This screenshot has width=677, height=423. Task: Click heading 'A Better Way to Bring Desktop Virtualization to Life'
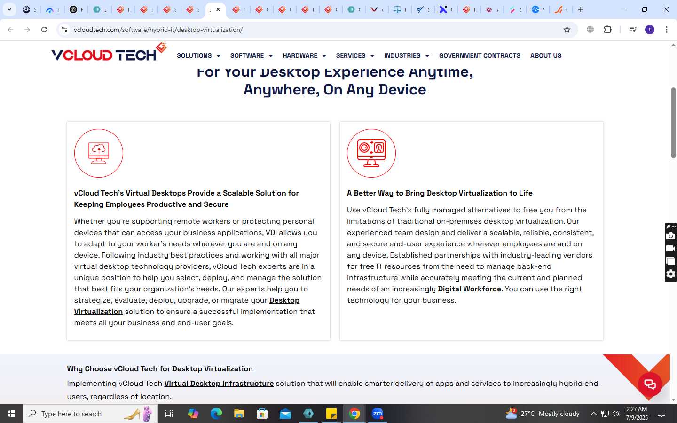click(x=440, y=193)
